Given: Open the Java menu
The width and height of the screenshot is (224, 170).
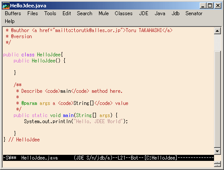Looking at the screenshot, I should (160, 13).
